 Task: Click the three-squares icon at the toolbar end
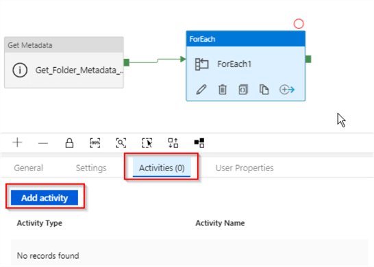pyautogui.click(x=199, y=143)
